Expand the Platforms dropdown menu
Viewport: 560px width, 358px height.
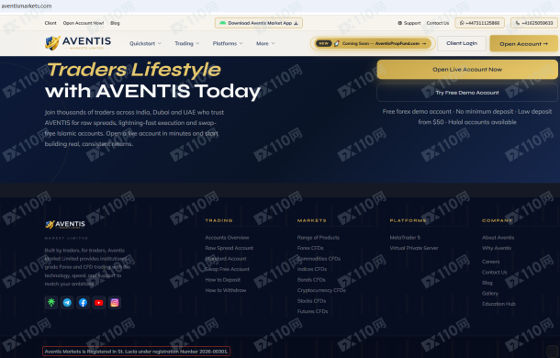pos(228,43)
